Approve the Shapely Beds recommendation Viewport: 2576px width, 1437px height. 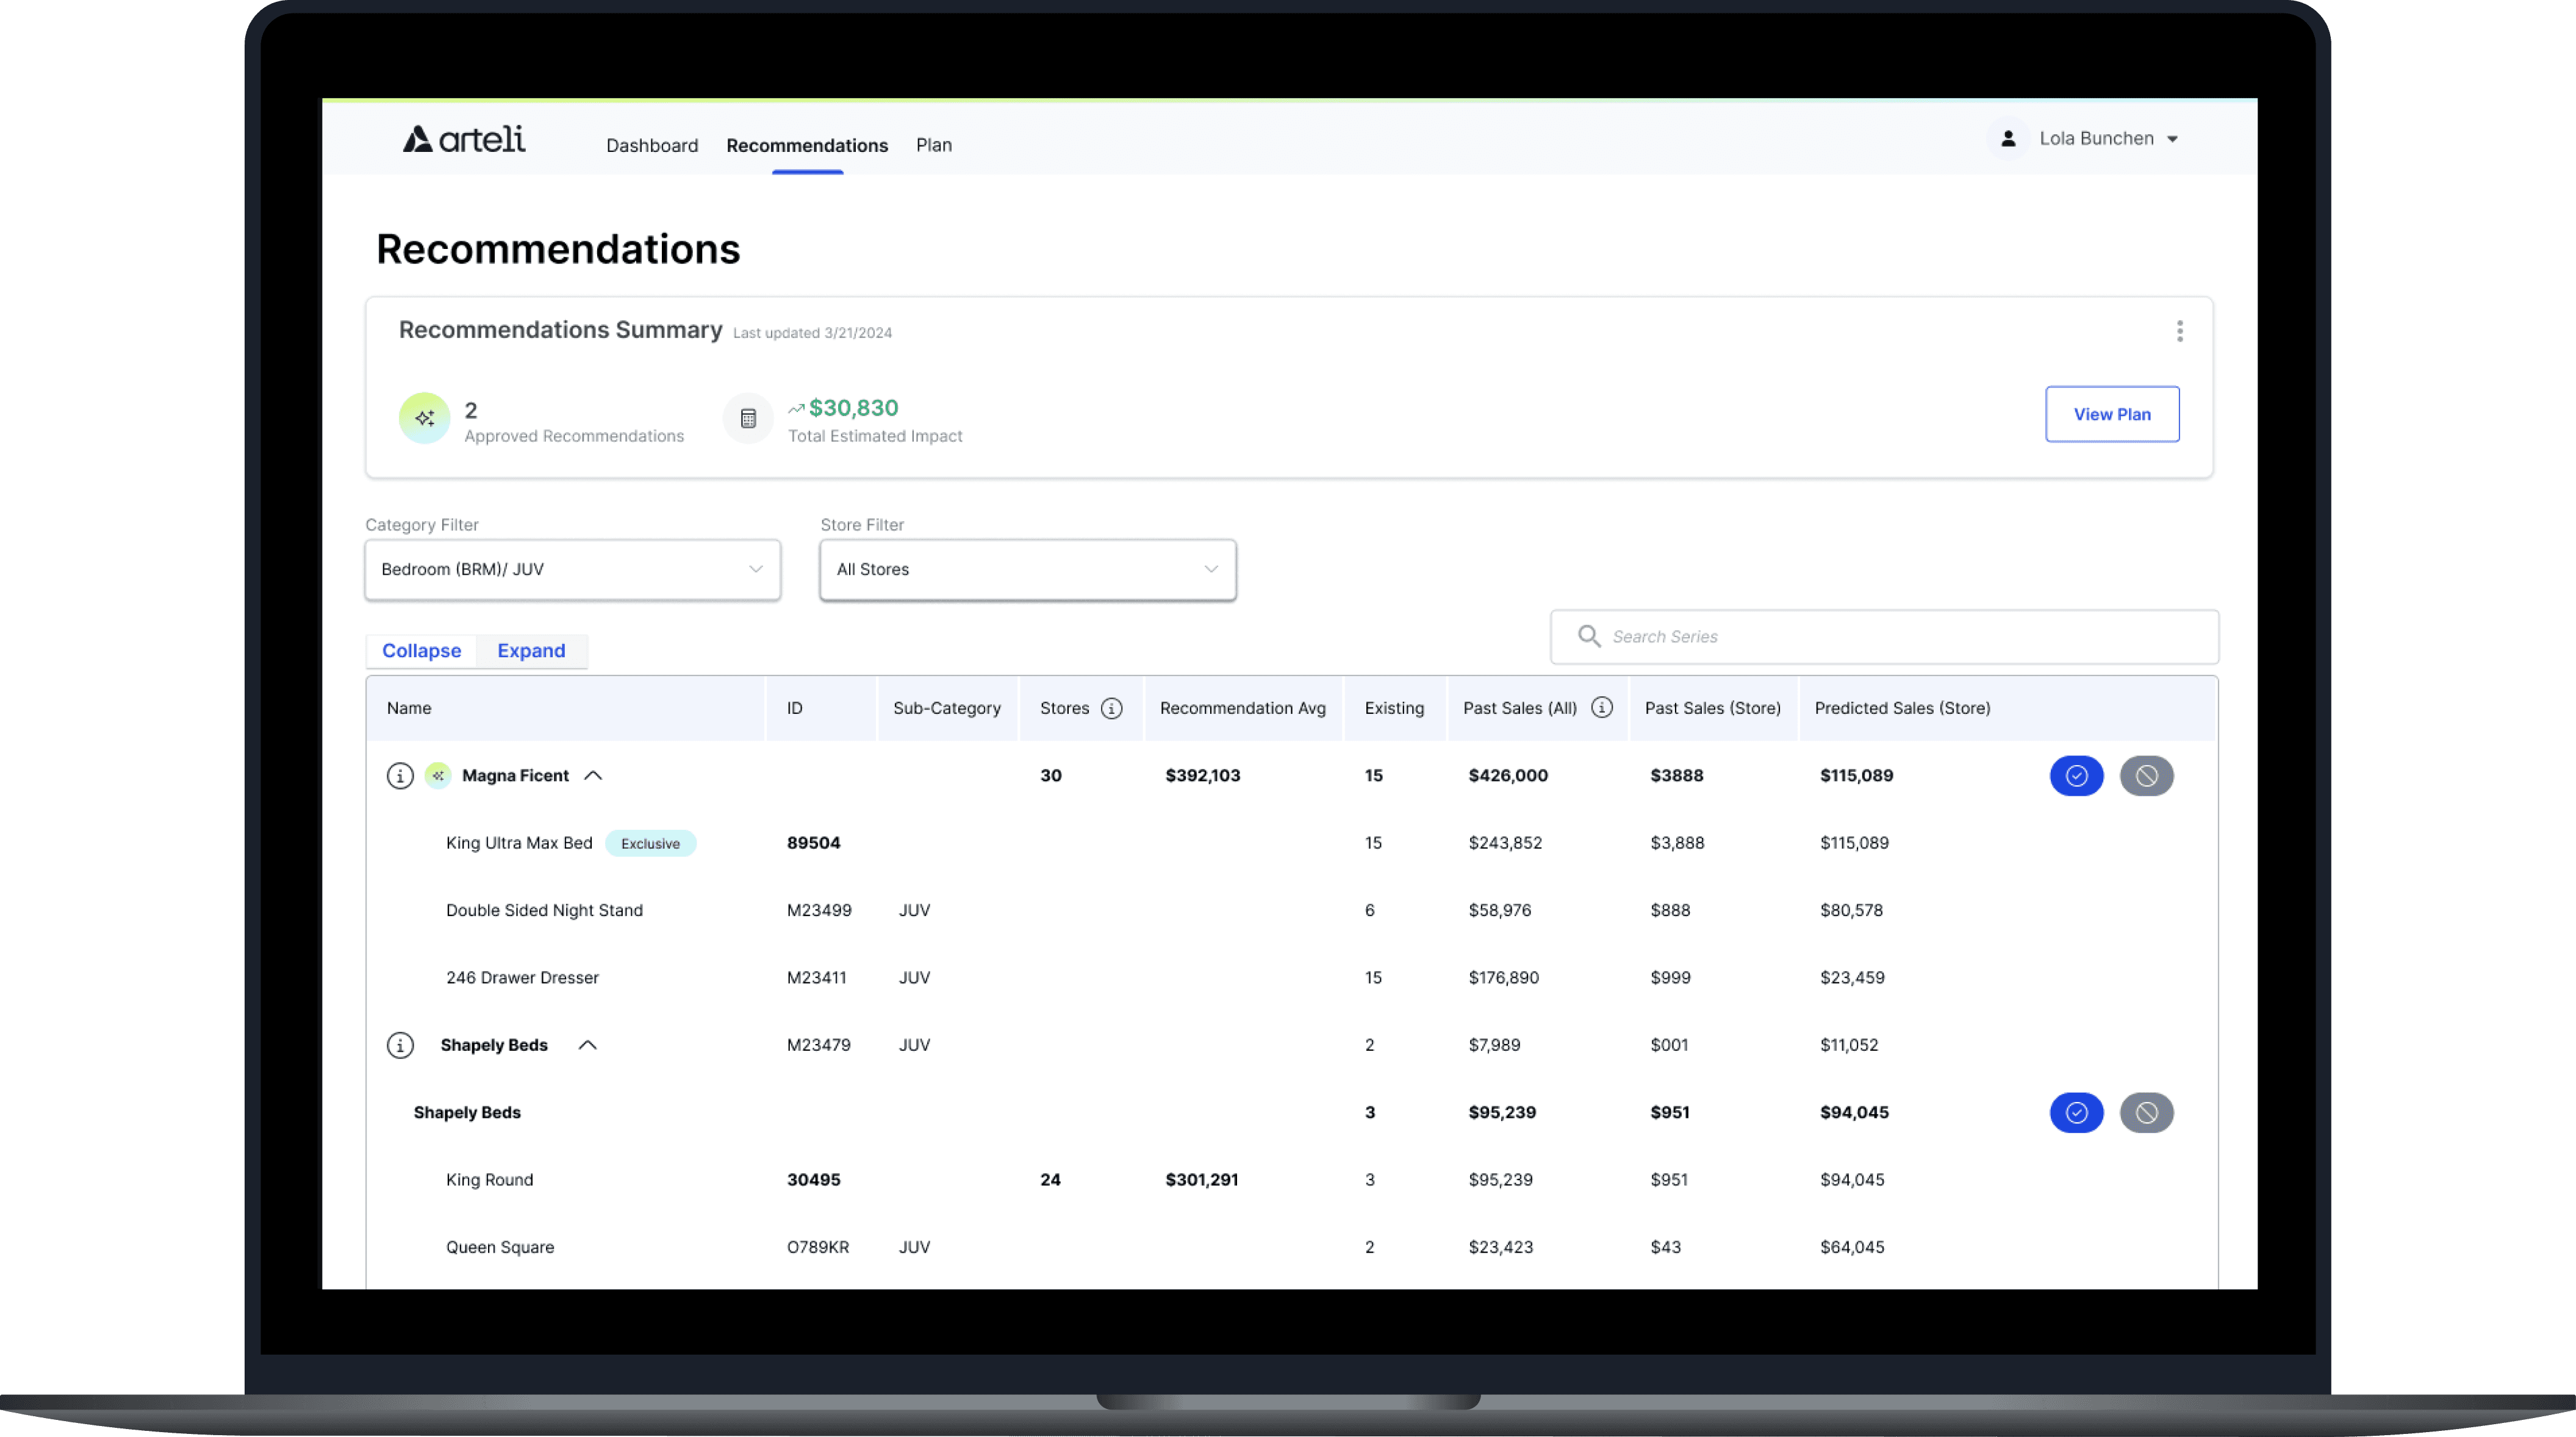tap(2076, 1113)
